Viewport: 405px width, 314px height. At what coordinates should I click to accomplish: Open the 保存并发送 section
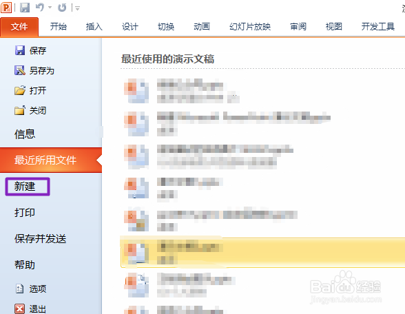(x=40, y=238)
